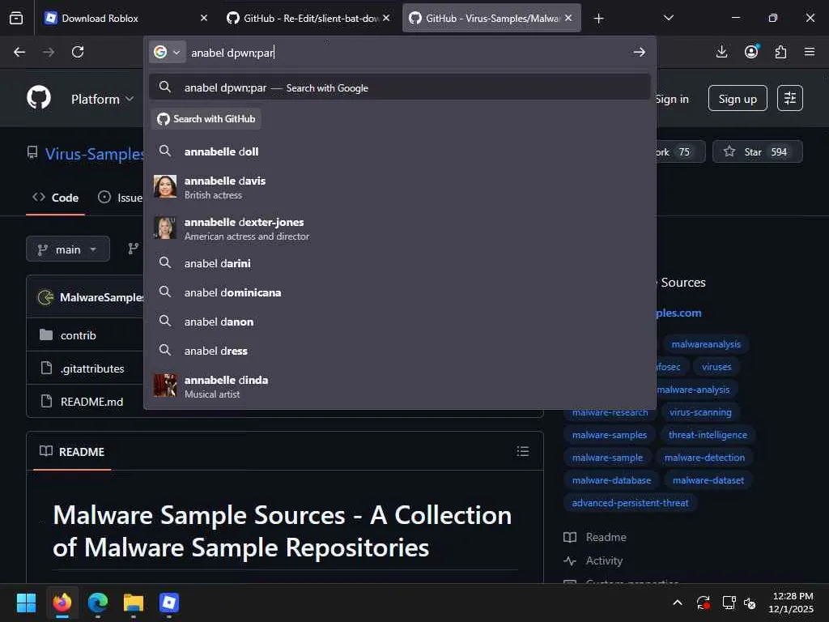Open the contrib folder
This screenshot has height=622, width=829.
point(79,335)
